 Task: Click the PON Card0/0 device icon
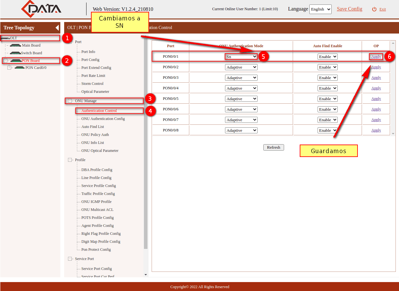tap(19, 68)
